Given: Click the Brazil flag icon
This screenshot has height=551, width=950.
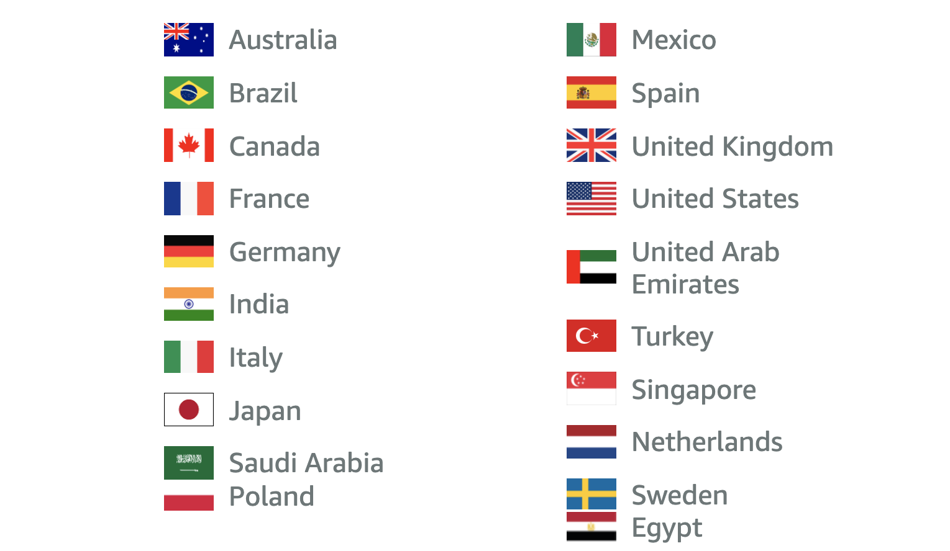Looking at the screenshot, I should (x=189, y=92).
